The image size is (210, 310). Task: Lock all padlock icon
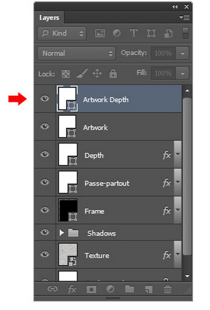pyautogui.click(x=113, y=74)
